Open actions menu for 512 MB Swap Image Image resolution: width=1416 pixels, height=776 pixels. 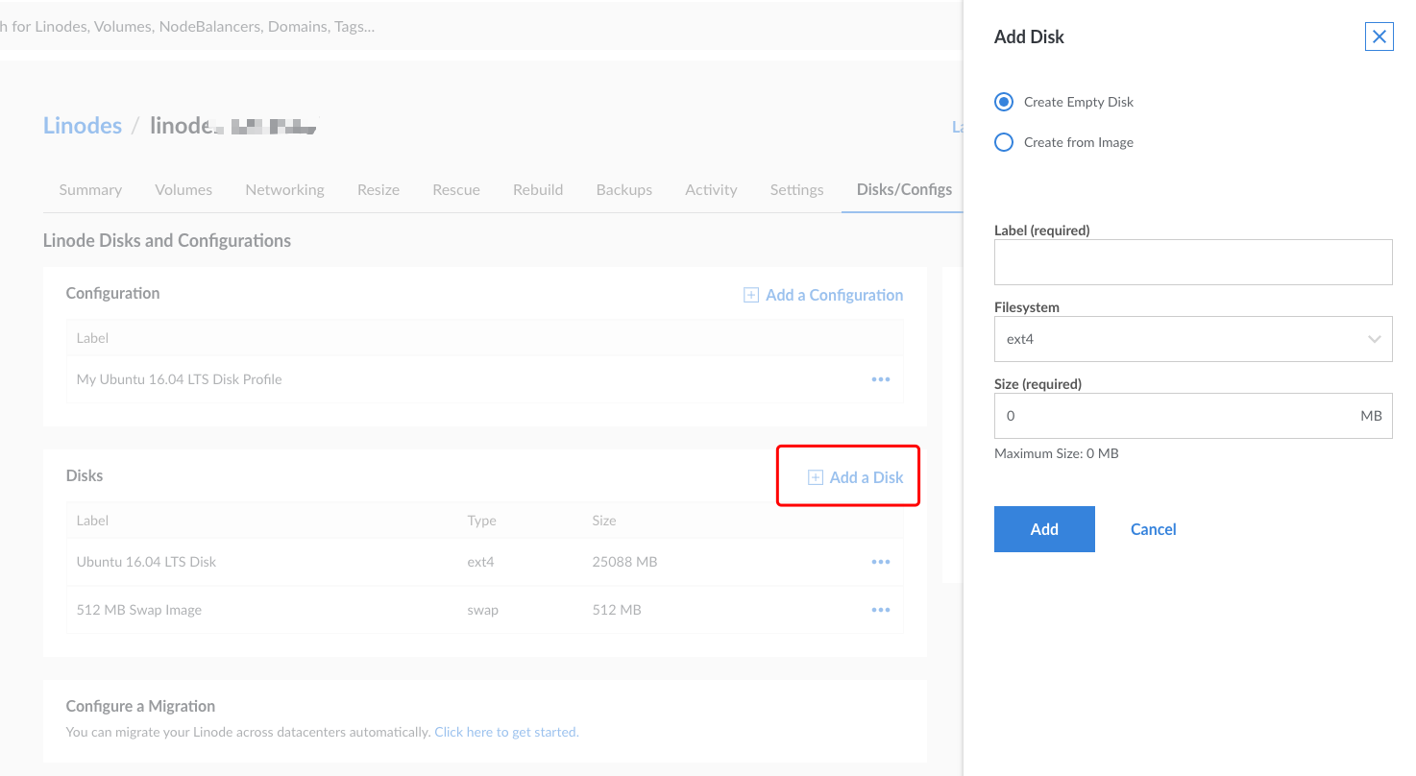click(x=880, y=609)
